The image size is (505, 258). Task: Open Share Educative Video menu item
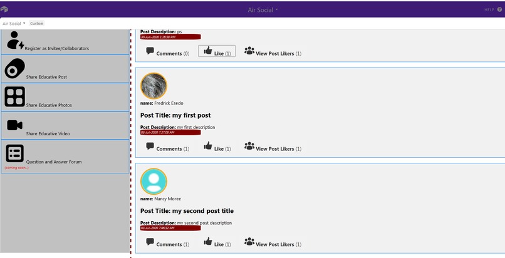tap(65, 125)
